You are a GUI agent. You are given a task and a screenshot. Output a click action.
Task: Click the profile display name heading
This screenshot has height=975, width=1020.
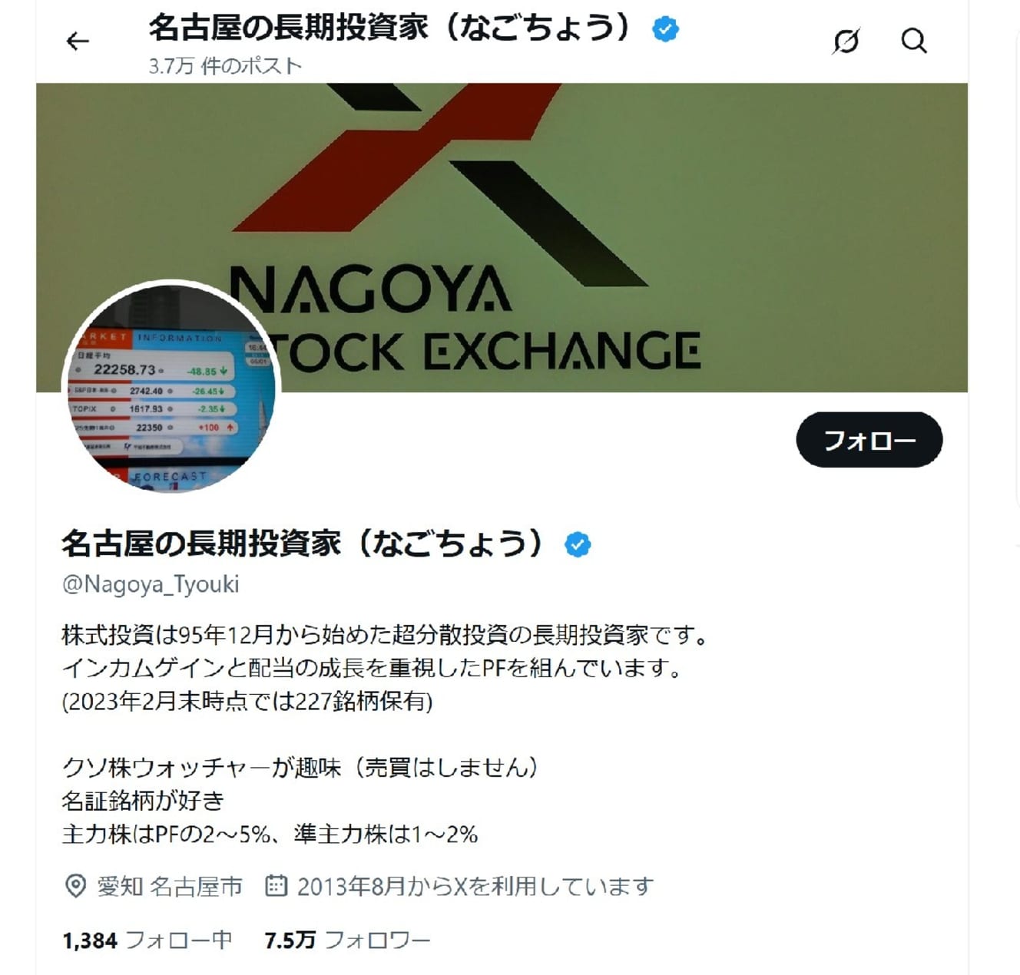coord(304,544)
